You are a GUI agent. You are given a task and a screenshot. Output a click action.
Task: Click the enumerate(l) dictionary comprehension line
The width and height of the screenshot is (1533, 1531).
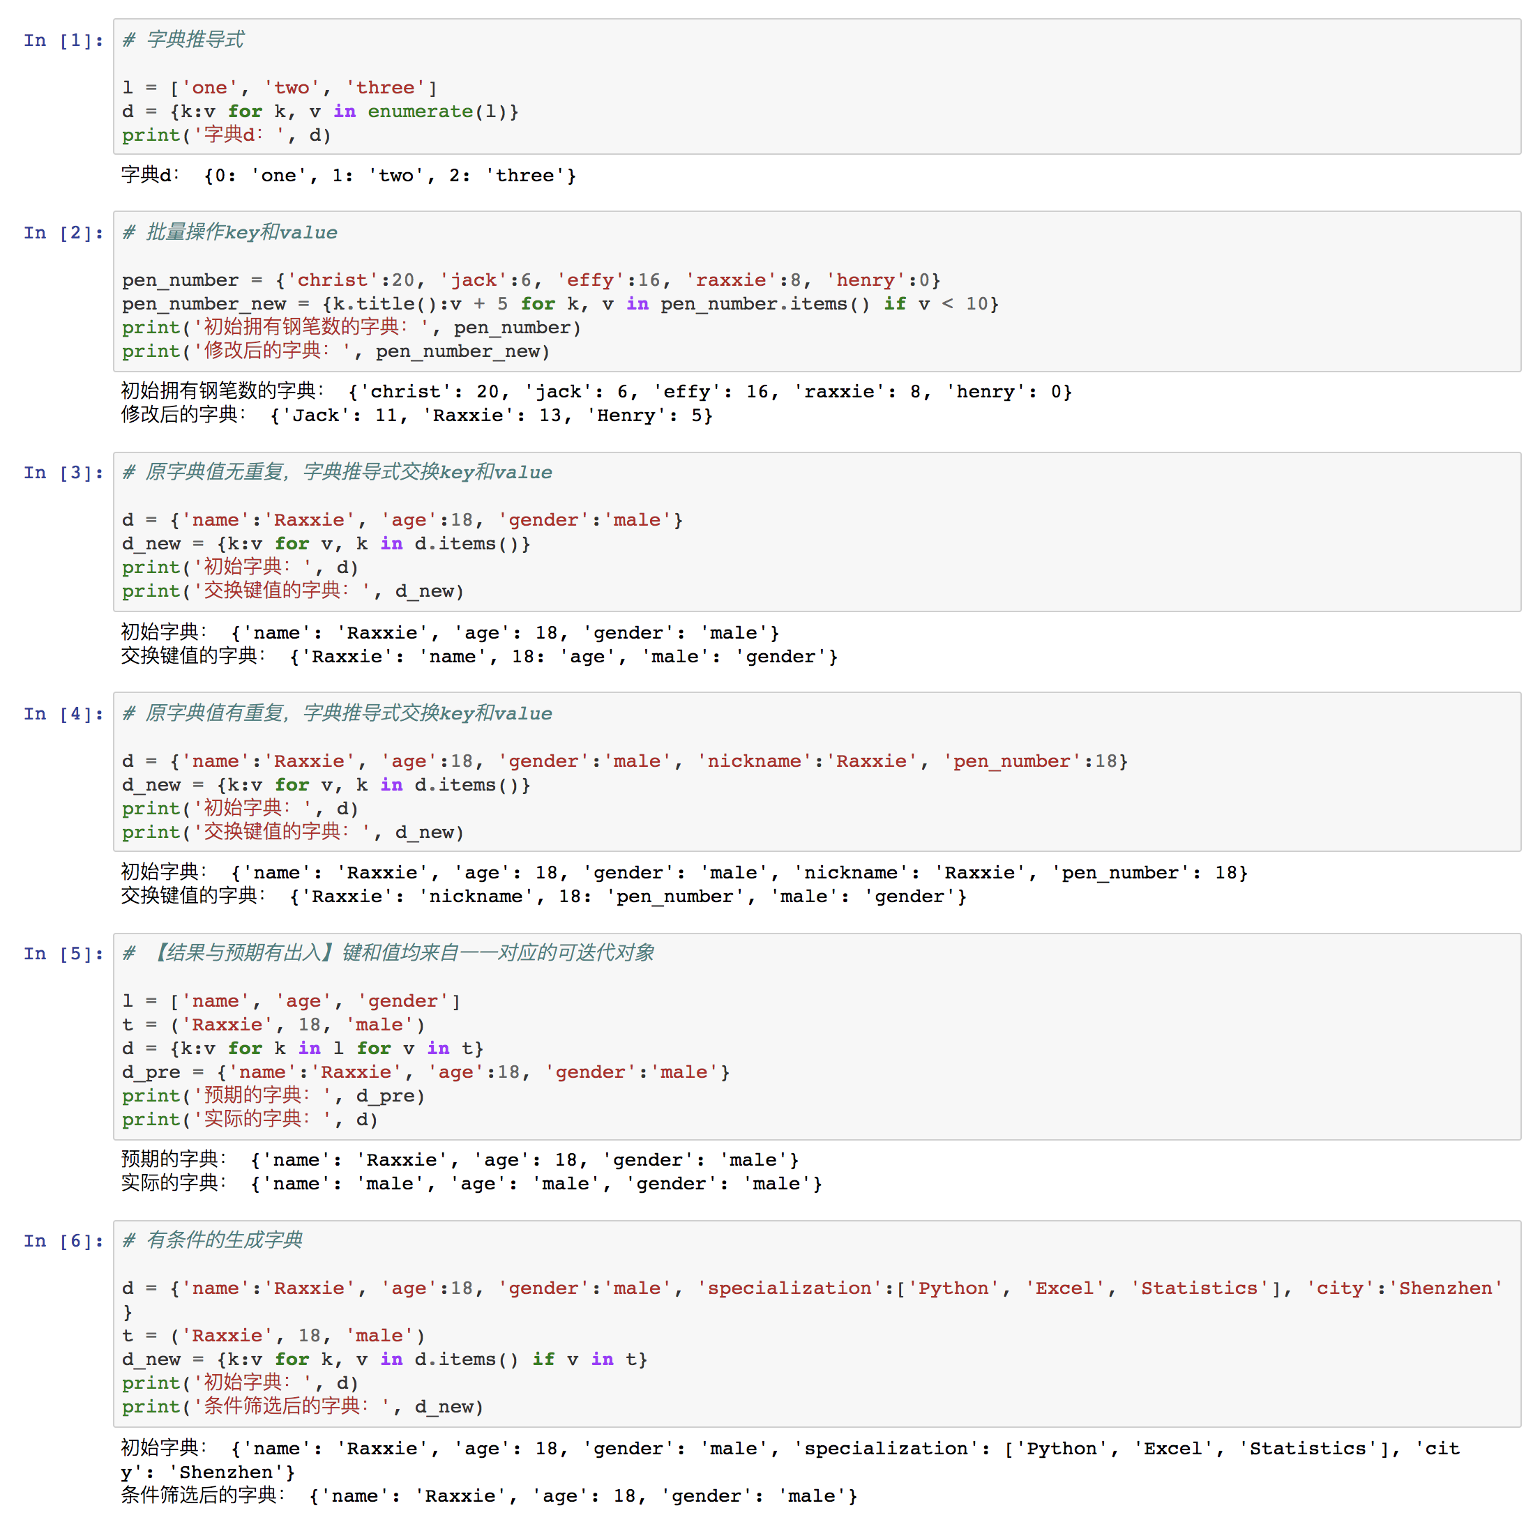[x=319, y=112]
